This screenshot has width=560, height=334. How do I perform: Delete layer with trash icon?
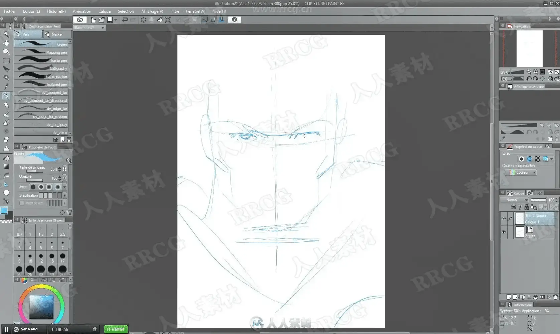(555, 297)
